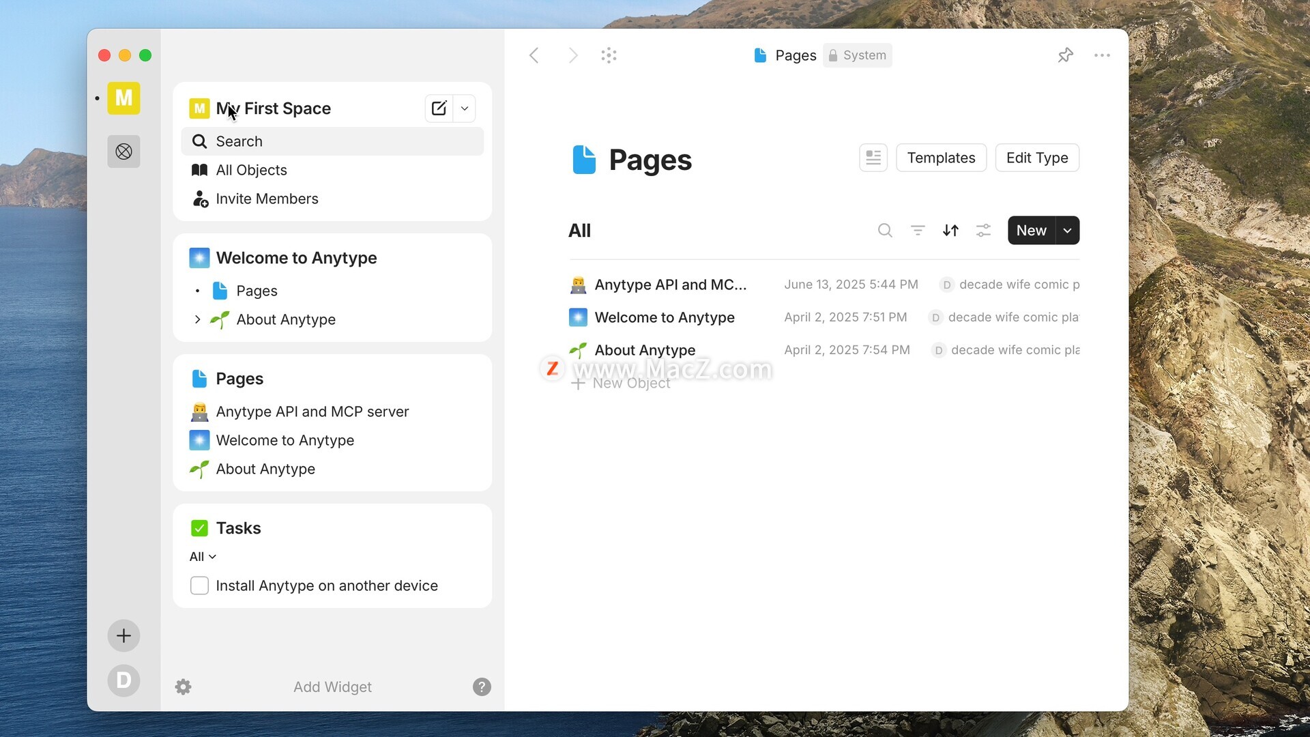Click New Object at list bottom

621,384
